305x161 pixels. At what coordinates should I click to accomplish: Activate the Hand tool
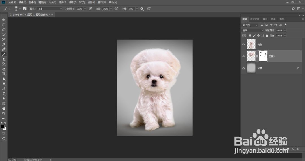[4, 108]
